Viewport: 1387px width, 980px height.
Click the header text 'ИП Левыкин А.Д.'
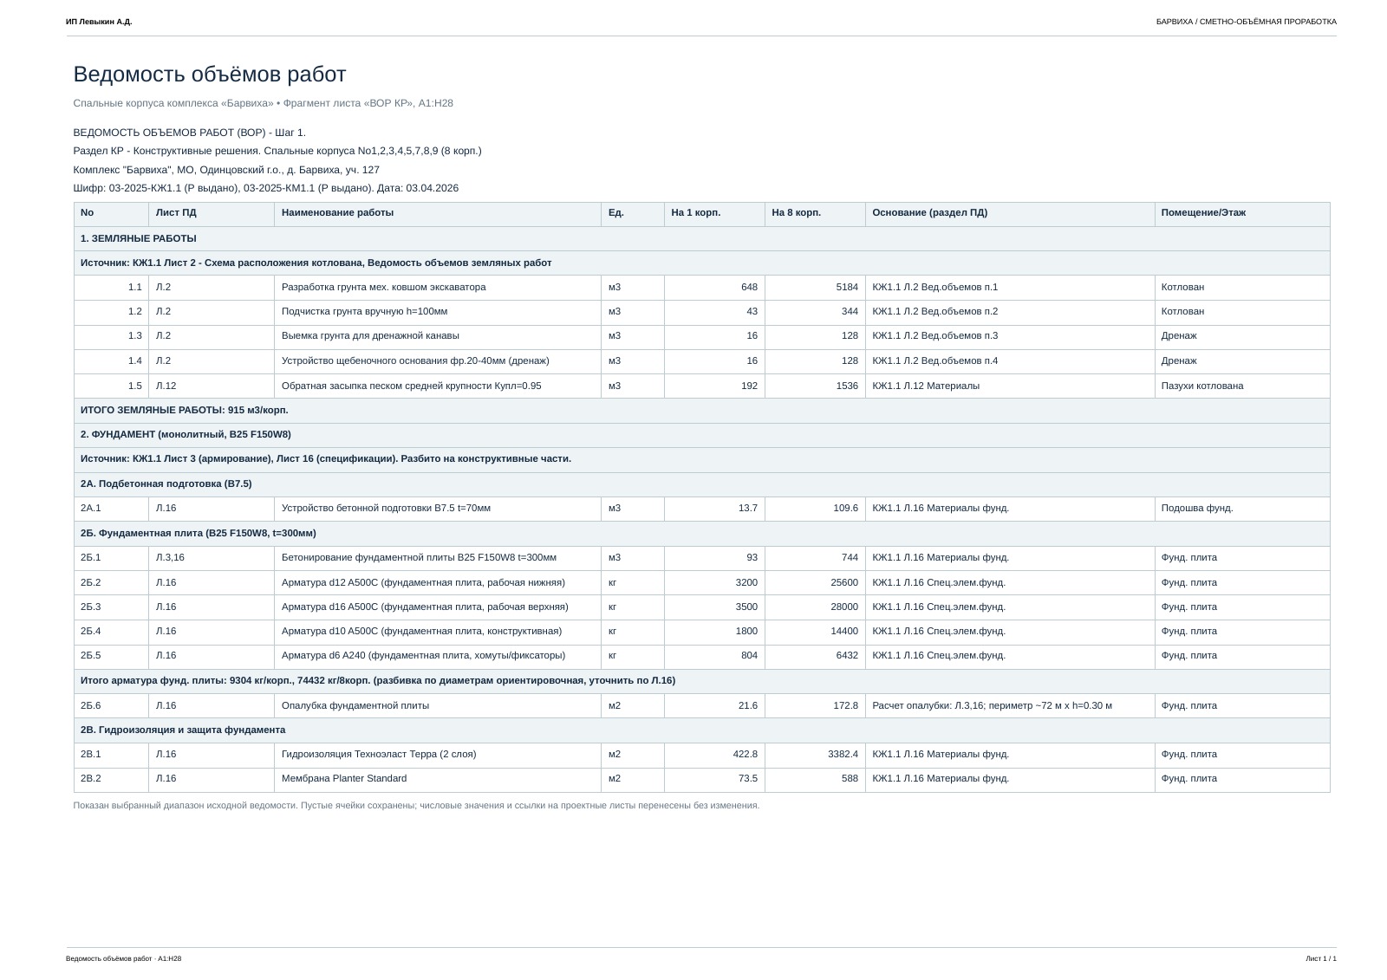pyautogui.click(x=99, y=22)
